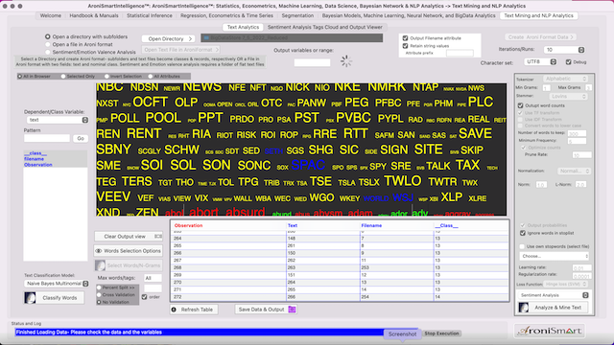Click the table row with Observation 268
Image resolution: width=614 pixels, height=345 pixels.
(x=340, y=267)
